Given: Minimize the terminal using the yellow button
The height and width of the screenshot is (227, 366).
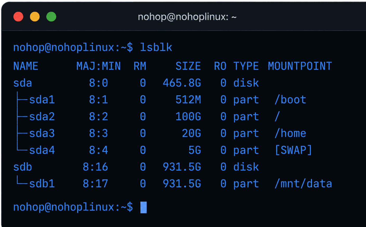Looking at the screenshot, I should (x=35, y=17).
